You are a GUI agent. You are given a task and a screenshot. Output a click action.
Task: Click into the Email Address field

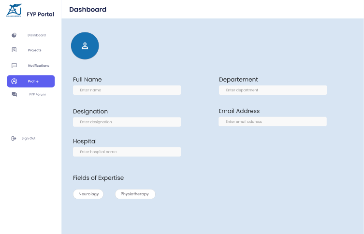pos(273,122)
